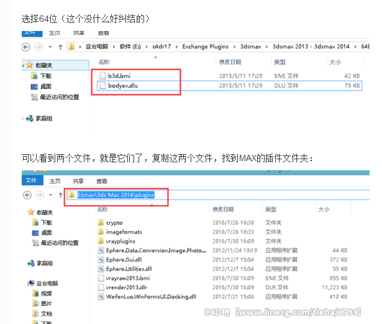Sort by 类型 column in upper window
Image resolution: width=382 pixels, height=324 pixels.
pyautogui.click(x=280, y=62)
